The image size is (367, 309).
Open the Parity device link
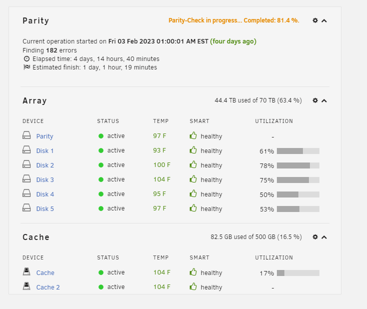point(45,136)
